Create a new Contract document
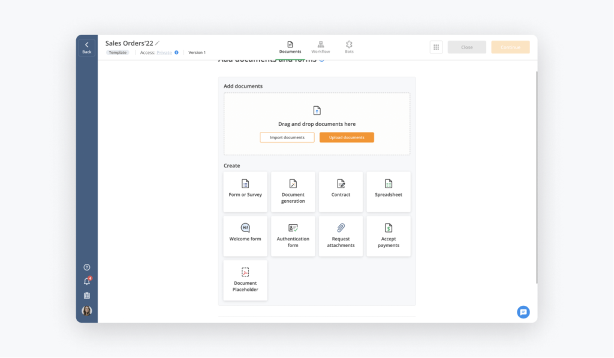 tap(341, 191)
